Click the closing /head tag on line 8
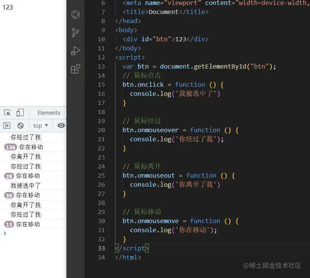310x278 pixels. pos(128,21)
